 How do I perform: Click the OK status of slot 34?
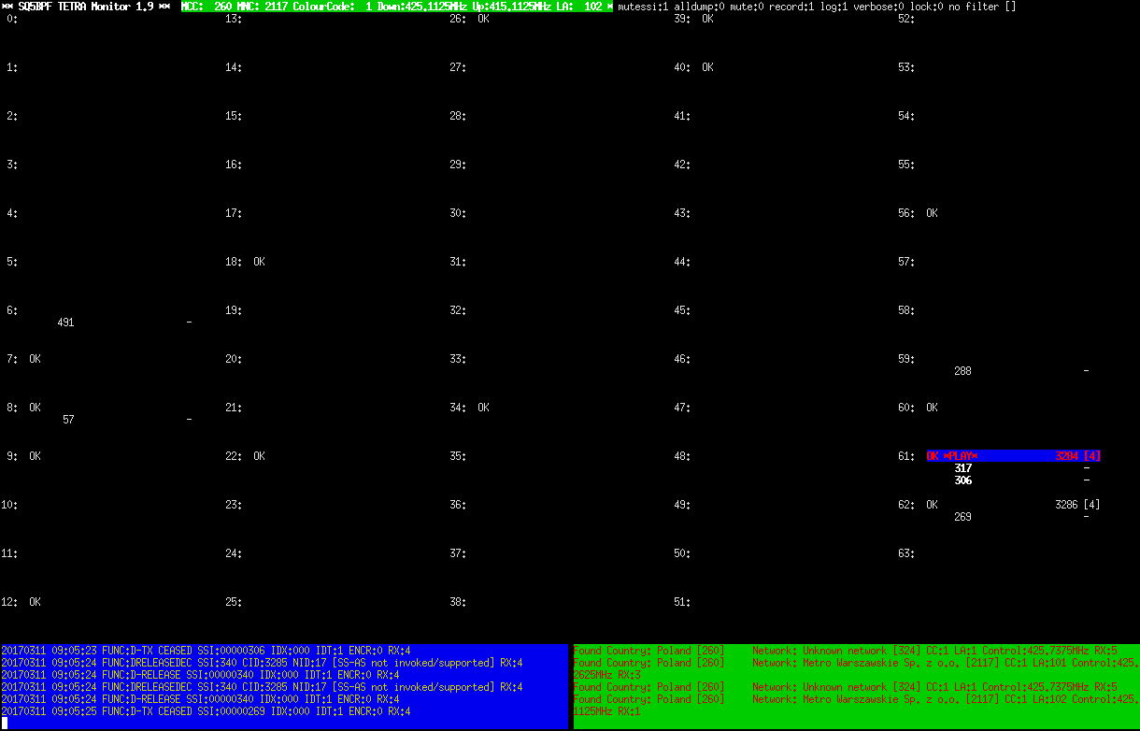point(483,408)
